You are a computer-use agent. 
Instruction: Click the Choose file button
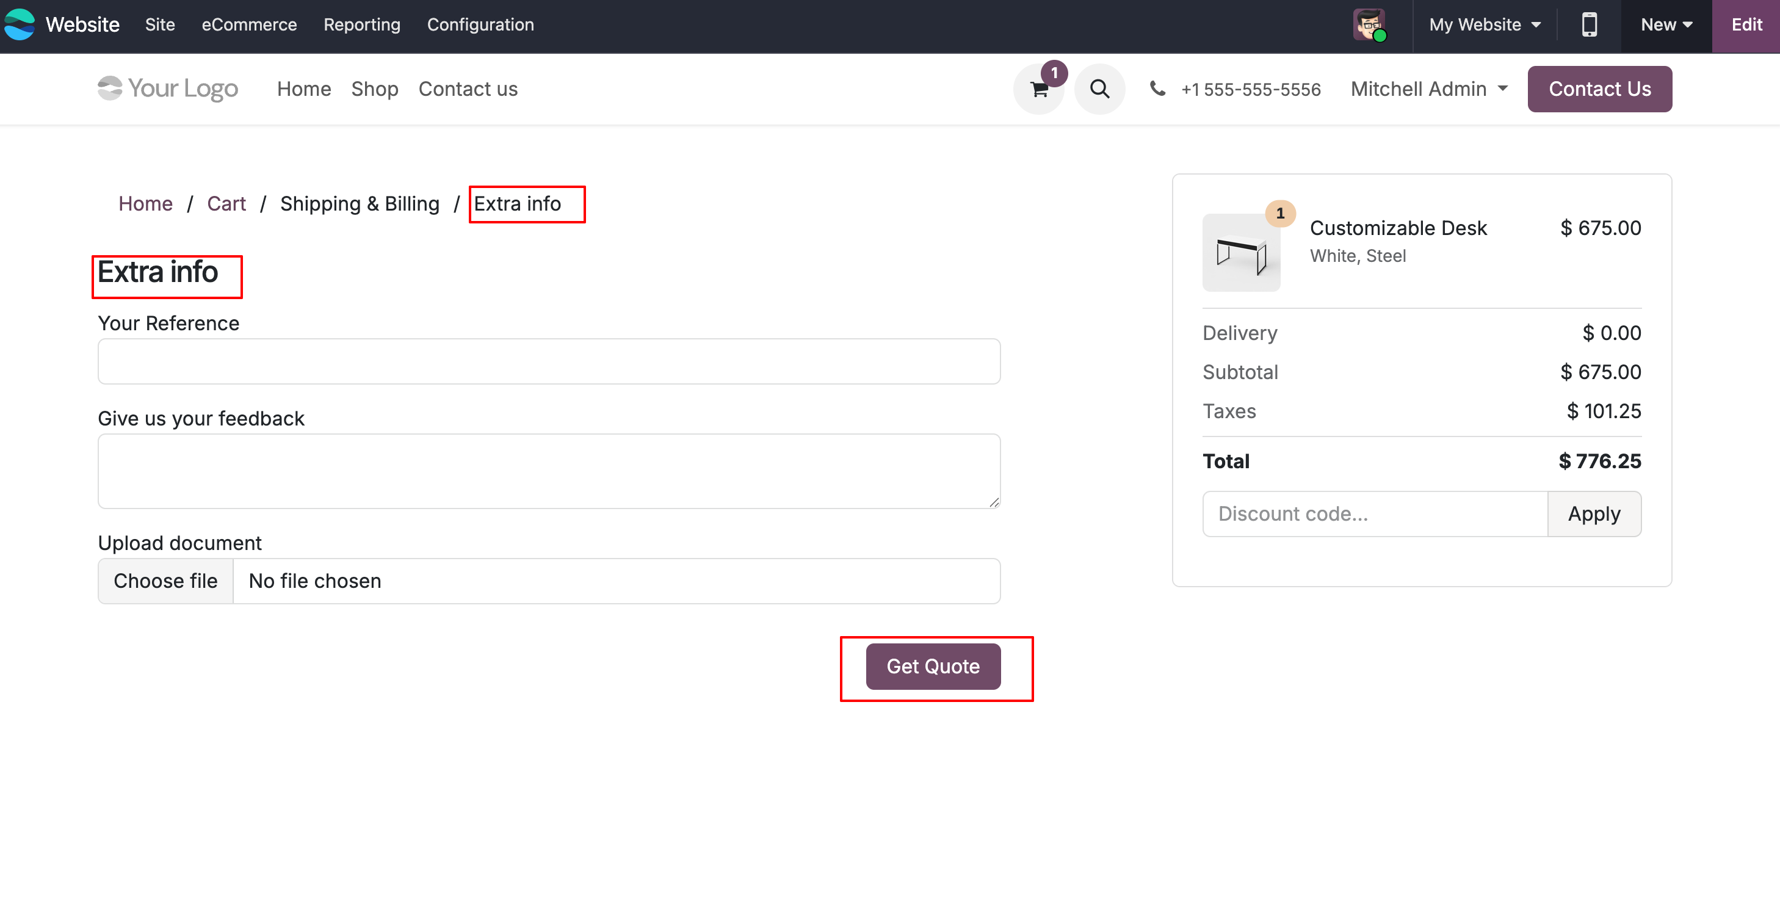click(166, 581)
